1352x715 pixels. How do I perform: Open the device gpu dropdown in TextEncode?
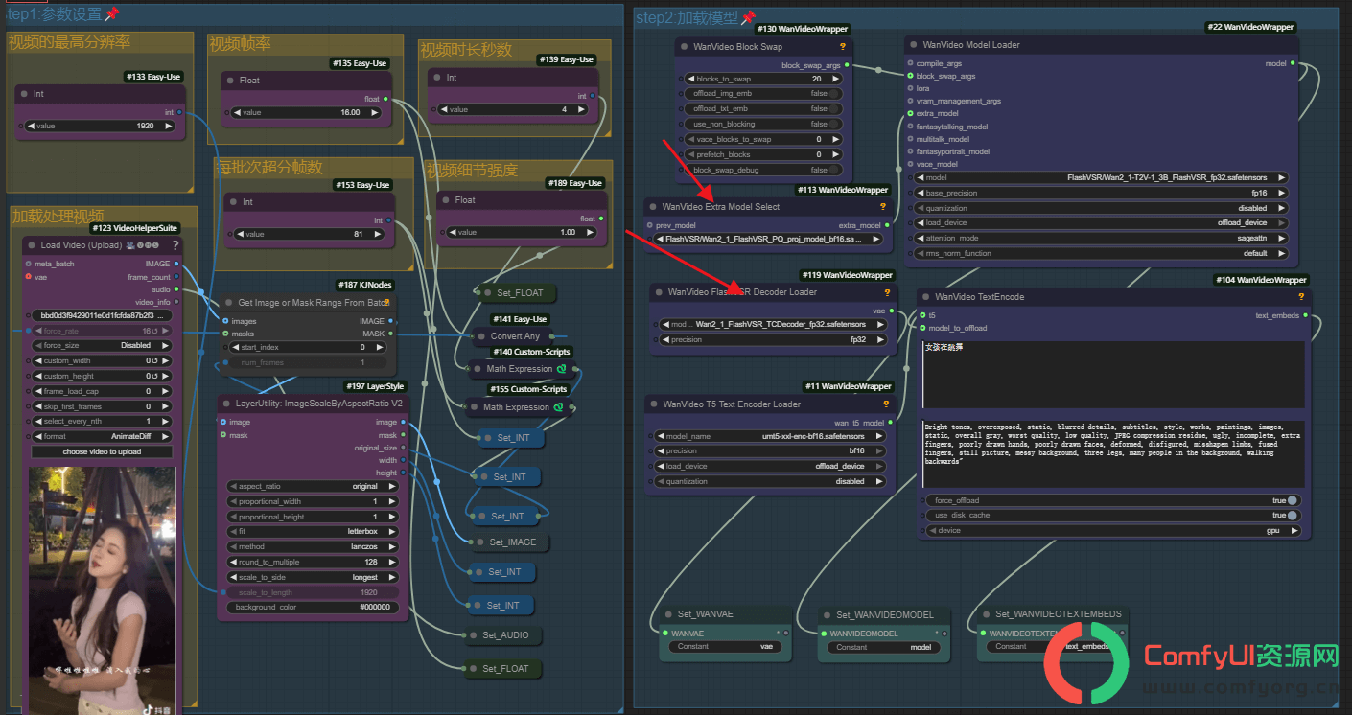click(1112, 531)
